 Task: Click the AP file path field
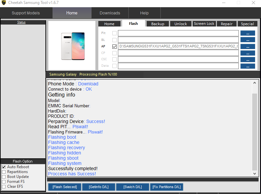(x=178, y=46)
